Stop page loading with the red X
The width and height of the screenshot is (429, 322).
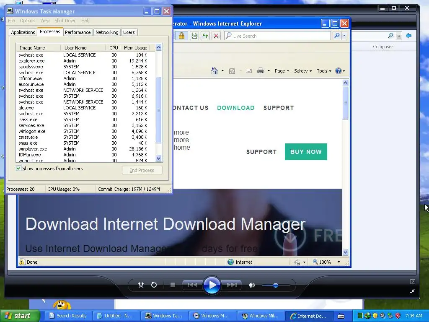pyautogui.click(x=216, y=36)
